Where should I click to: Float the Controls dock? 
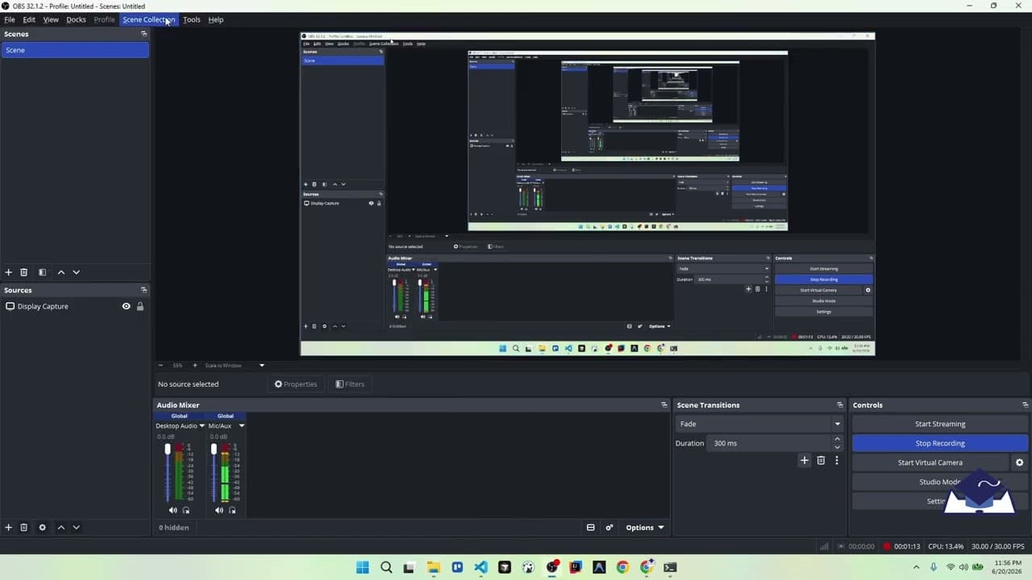1026,405
